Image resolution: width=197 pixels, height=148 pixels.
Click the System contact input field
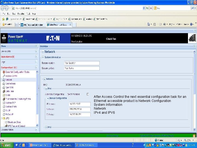coord(82,68)
